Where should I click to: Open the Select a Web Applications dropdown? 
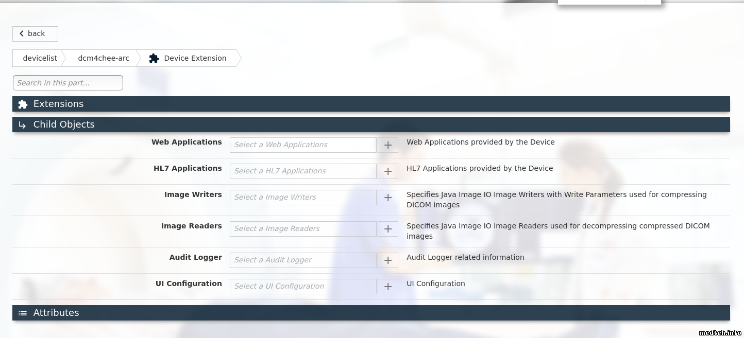303,145
